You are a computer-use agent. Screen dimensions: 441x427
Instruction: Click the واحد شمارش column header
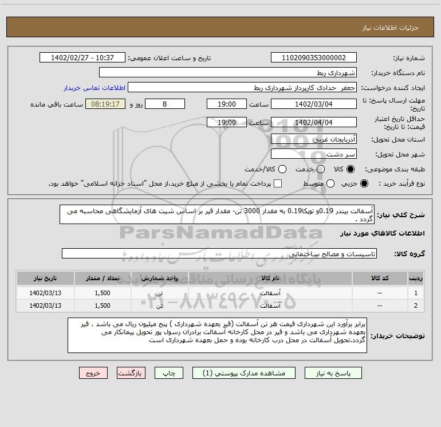pos(159,278)
